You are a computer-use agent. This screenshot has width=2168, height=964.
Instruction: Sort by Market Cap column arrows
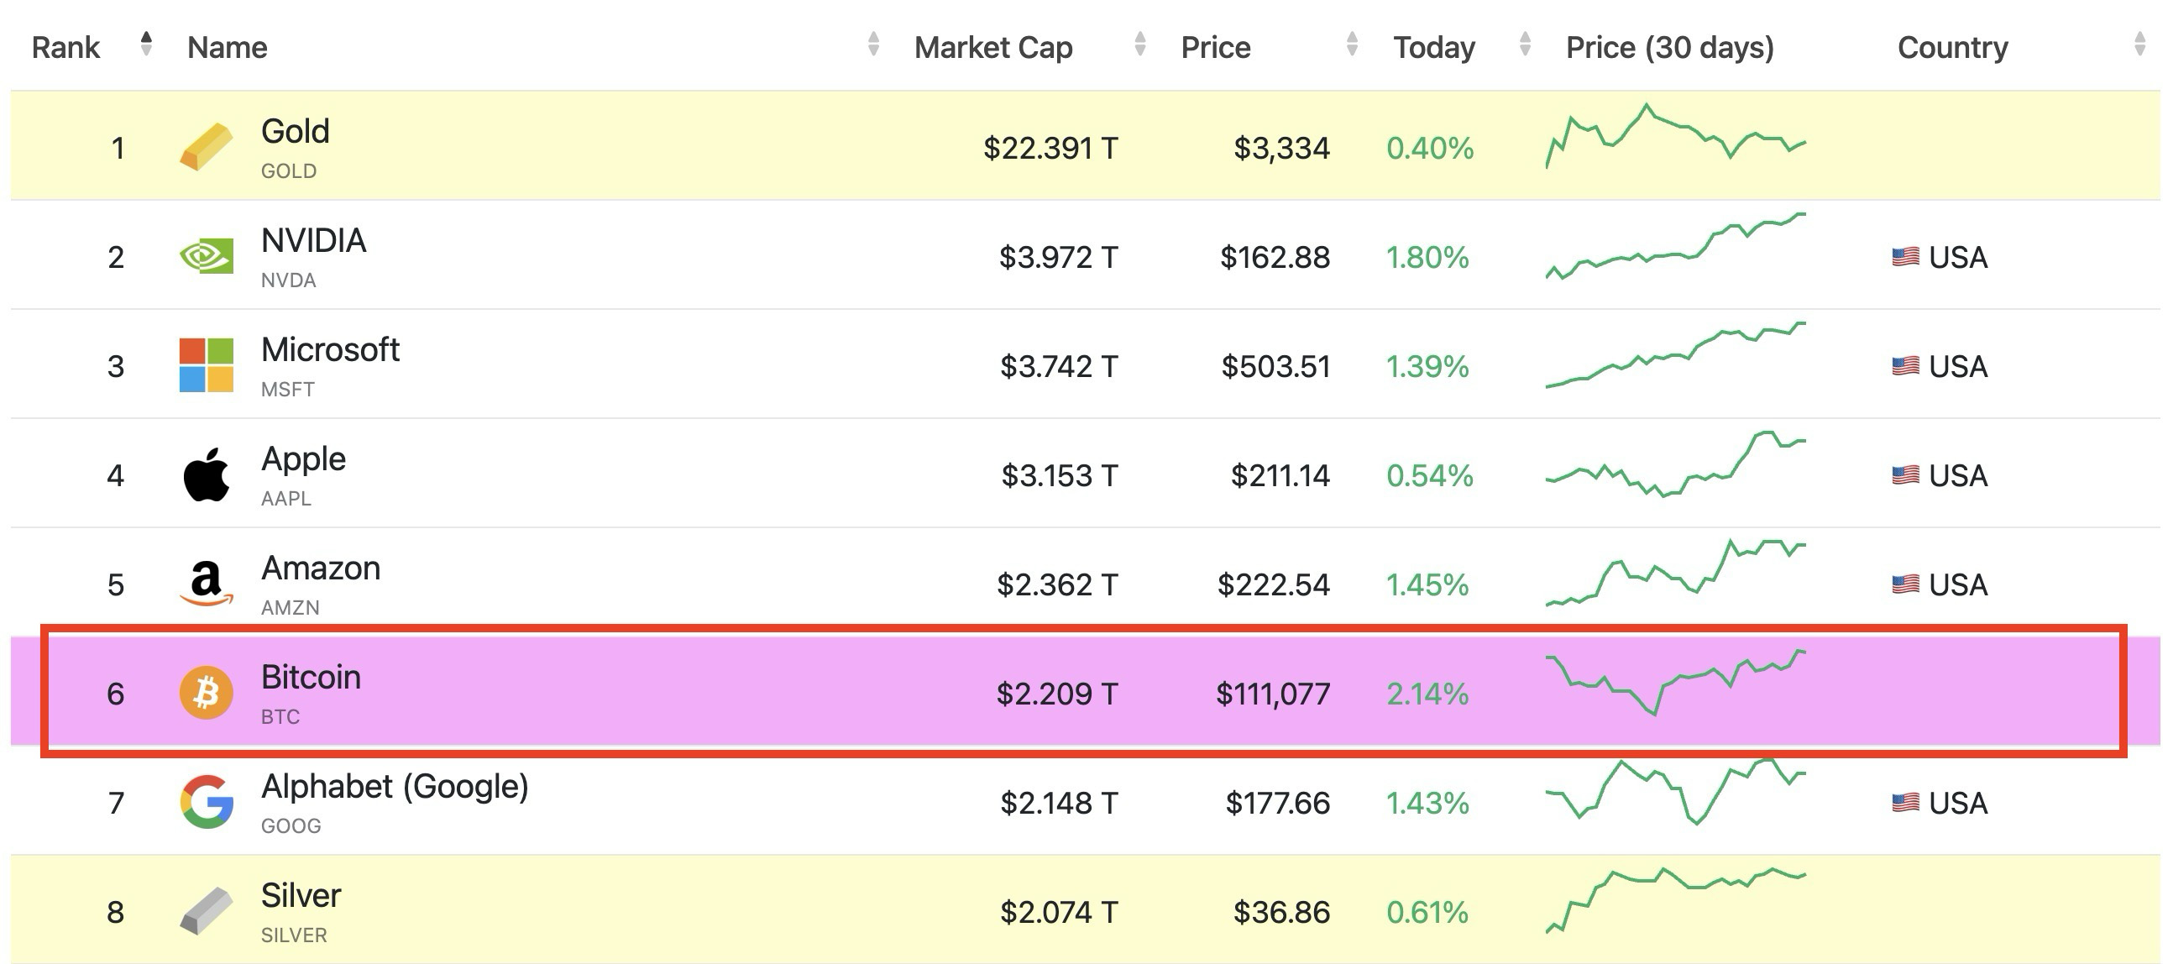coord(1139,44)
